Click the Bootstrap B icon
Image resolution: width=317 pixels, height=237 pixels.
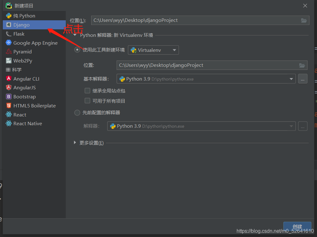pyautogui.click(x=9, y=96)
